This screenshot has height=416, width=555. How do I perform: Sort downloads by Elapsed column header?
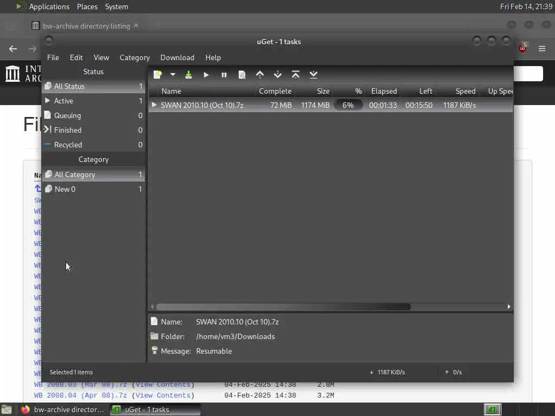pos(384,91)
